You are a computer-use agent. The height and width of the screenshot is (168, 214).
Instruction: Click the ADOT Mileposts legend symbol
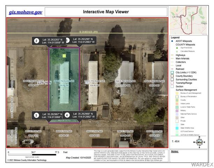coord(172,41)
